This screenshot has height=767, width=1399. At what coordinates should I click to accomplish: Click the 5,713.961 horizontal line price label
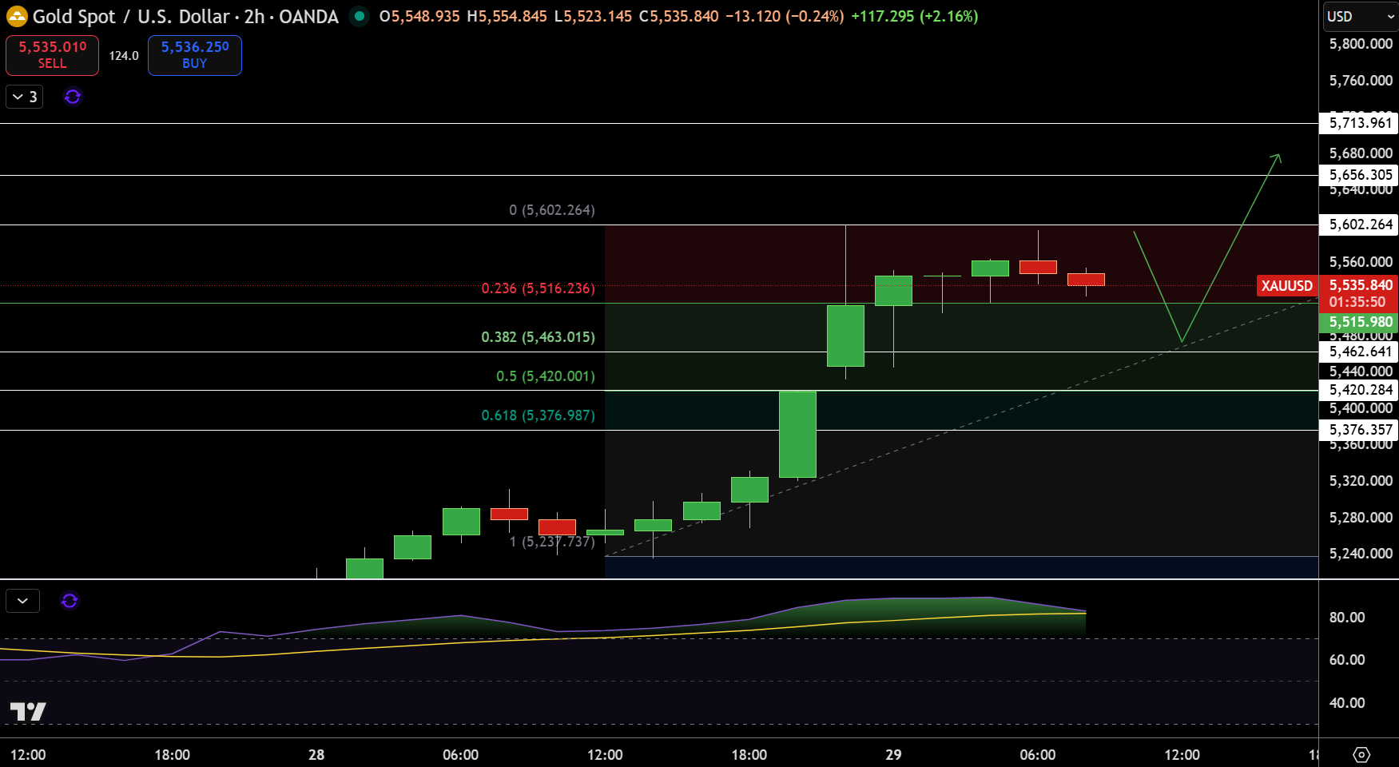[x=1361, y=123]
